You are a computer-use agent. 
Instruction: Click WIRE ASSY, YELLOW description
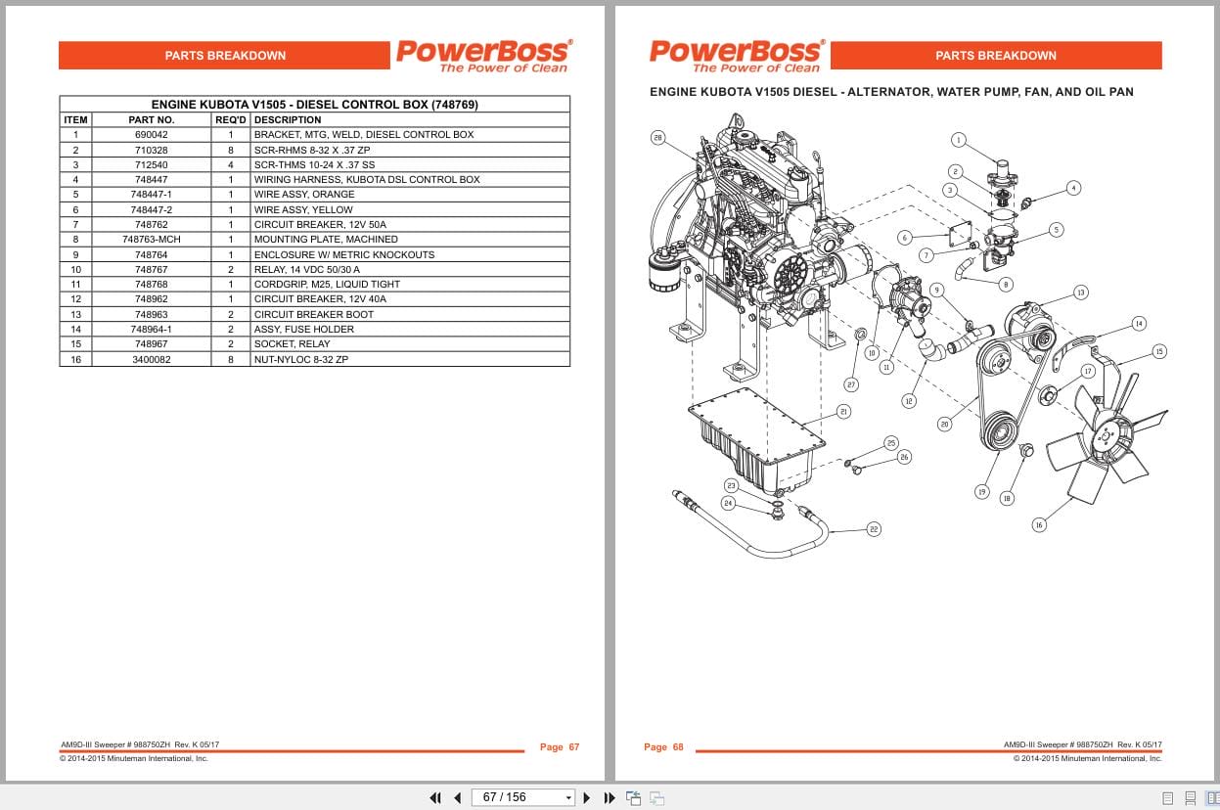pos(303,209)
